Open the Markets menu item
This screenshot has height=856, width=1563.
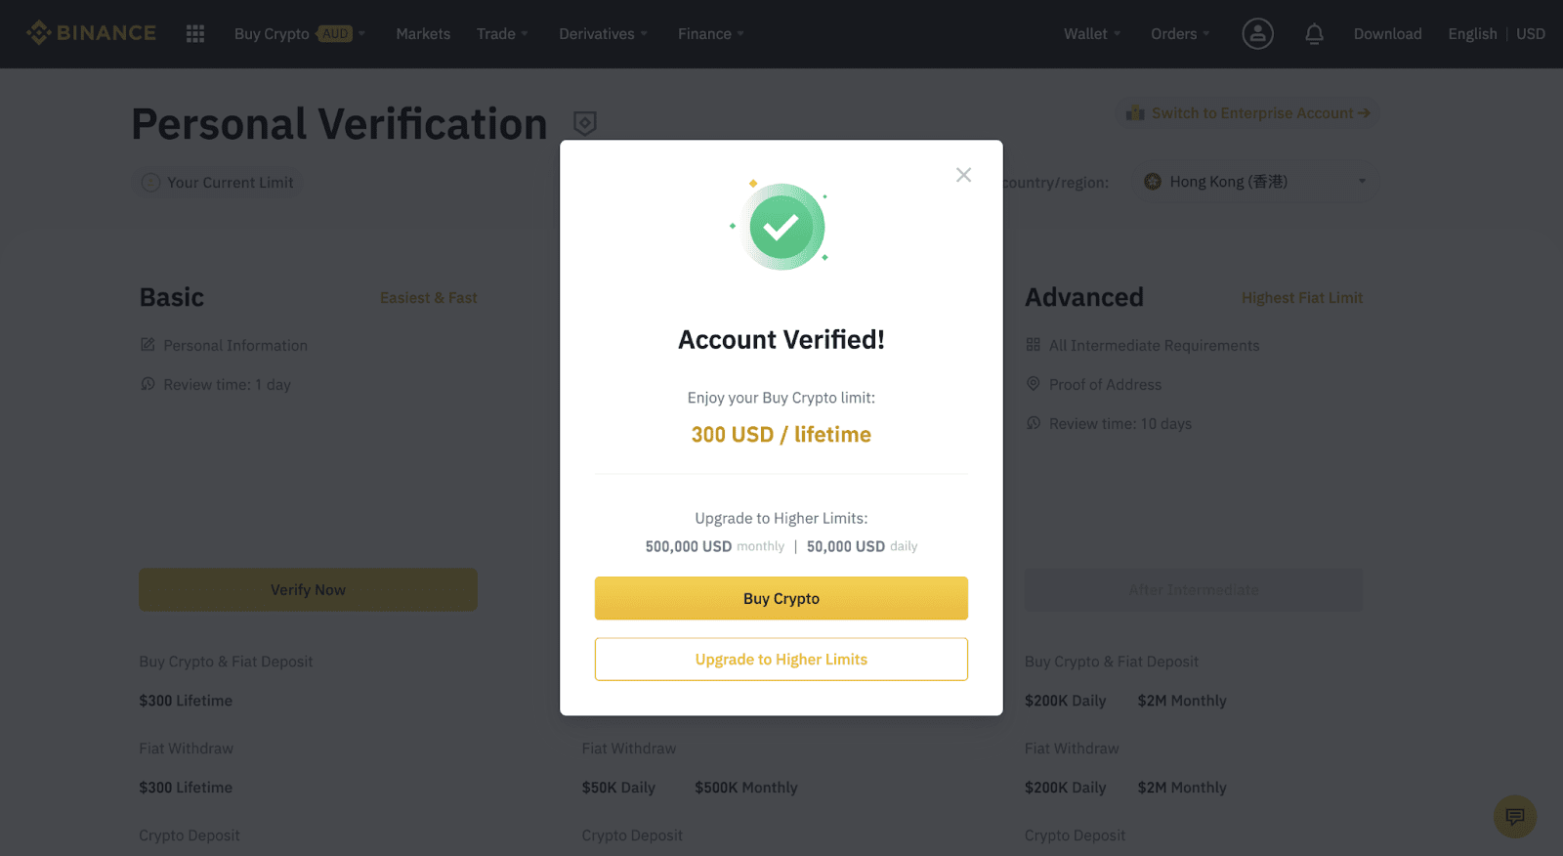click(423, 34)
